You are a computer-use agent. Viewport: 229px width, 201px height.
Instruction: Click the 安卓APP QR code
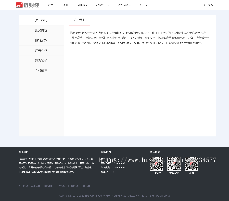(157, 164)
